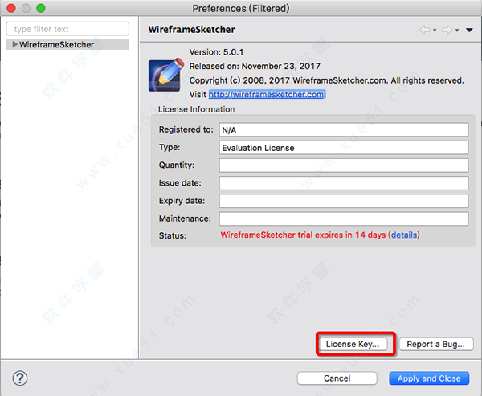Screen dimensions: 482x396
Task: Click the type filter text field
Action: point(67,29)
